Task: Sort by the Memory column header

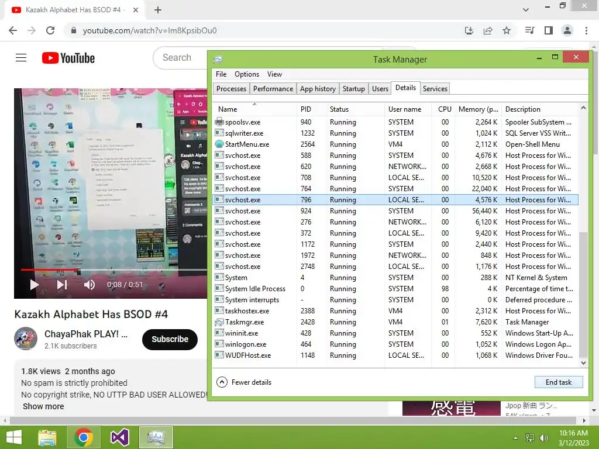Action: coord(478,109)
